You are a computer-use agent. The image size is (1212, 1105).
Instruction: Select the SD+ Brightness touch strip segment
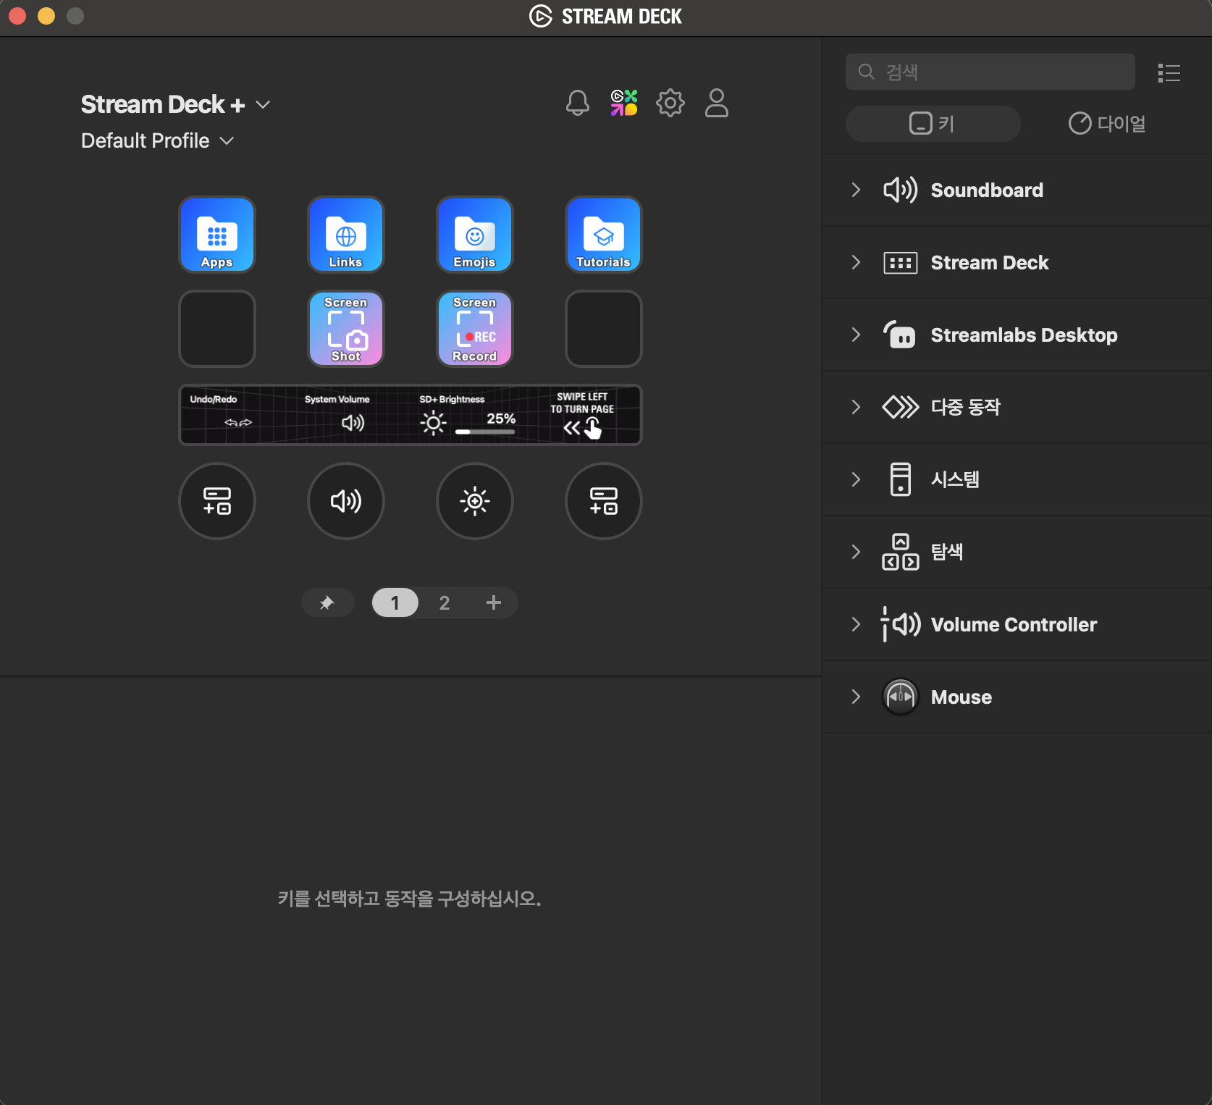468,415
